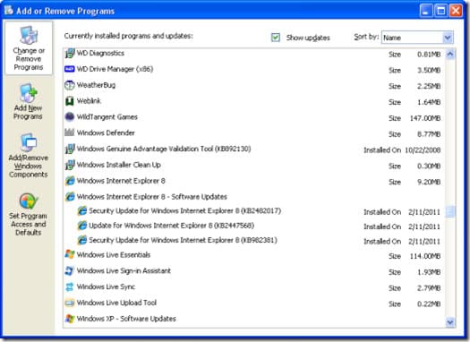Click the WeatherBug icon
This screenshot has width=470, height=342.
pos(70,85)
